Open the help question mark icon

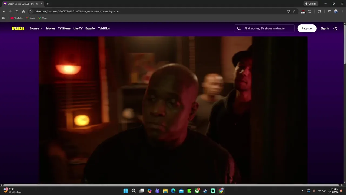tap(335, 28)
